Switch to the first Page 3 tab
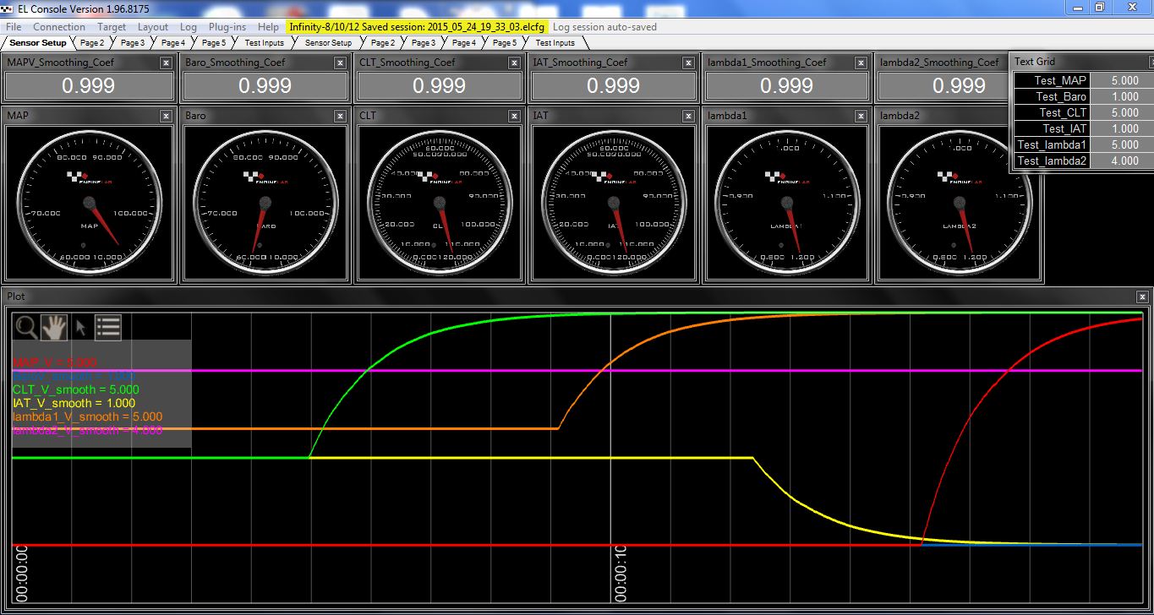This screenshot has width=1154, height=615. [132, 42]
